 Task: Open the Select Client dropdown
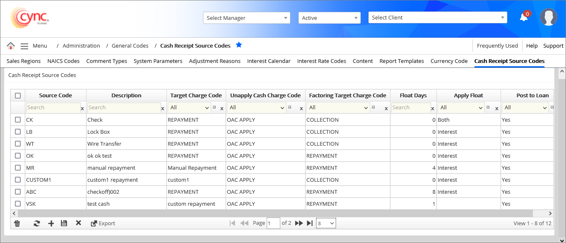coord(437,17)
